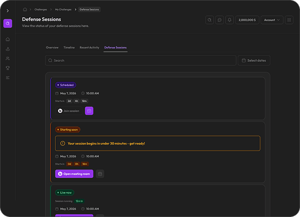
Task: Switch to the Timeline tab
Action: pos(69,47)
